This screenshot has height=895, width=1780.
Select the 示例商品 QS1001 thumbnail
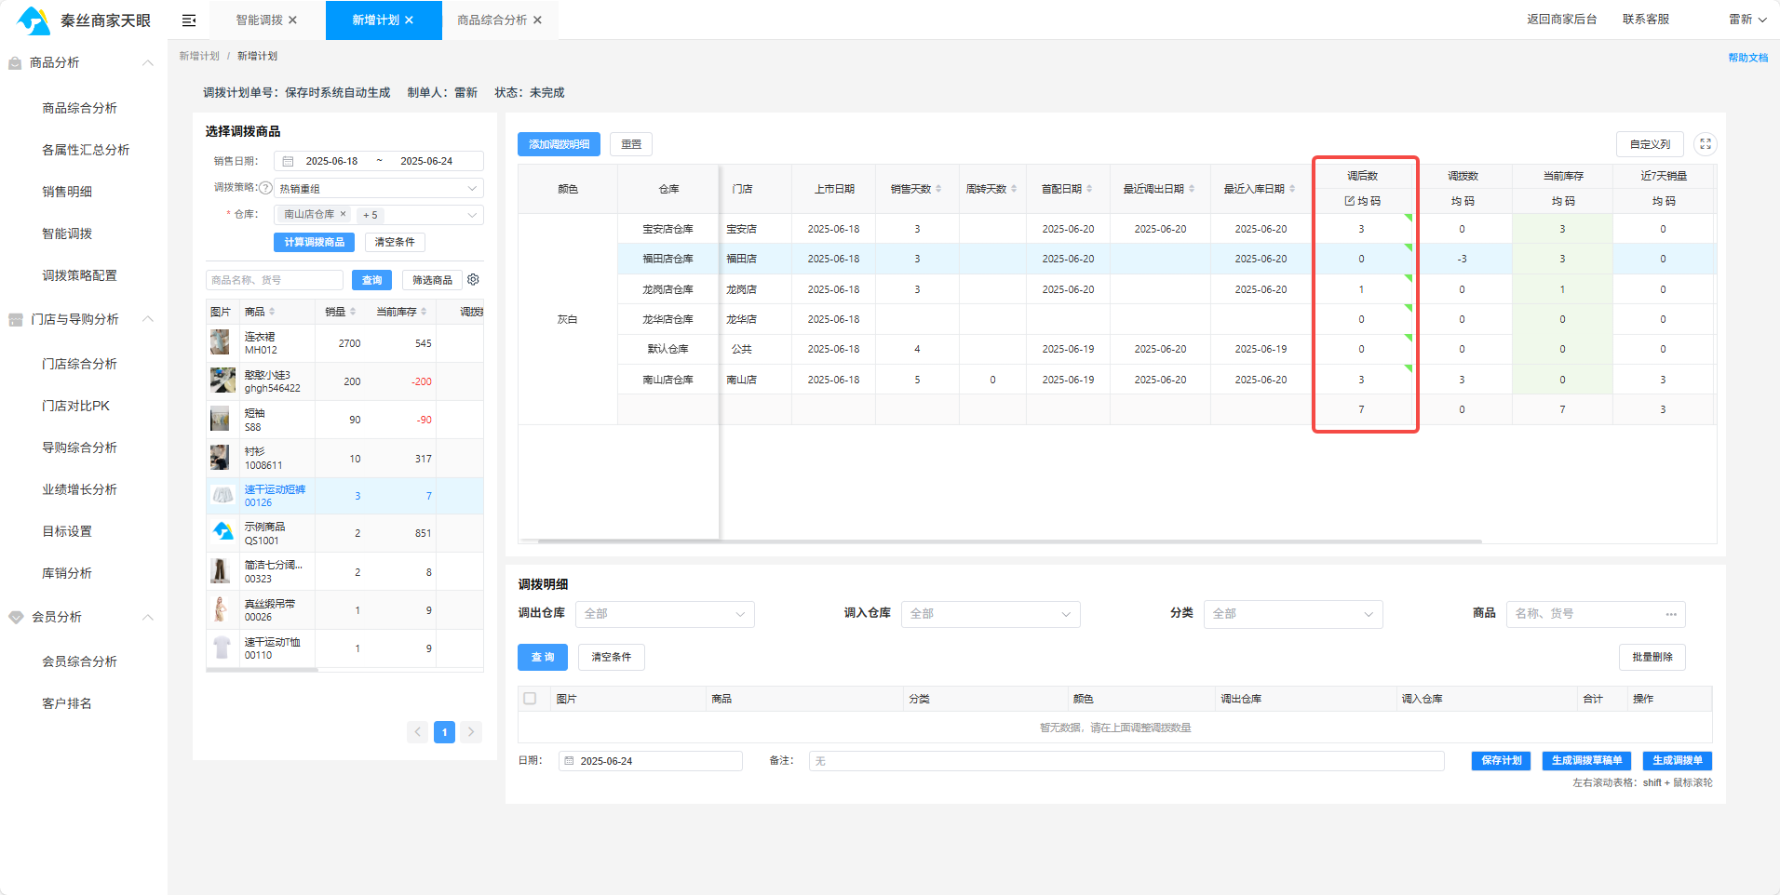point(222,533)
